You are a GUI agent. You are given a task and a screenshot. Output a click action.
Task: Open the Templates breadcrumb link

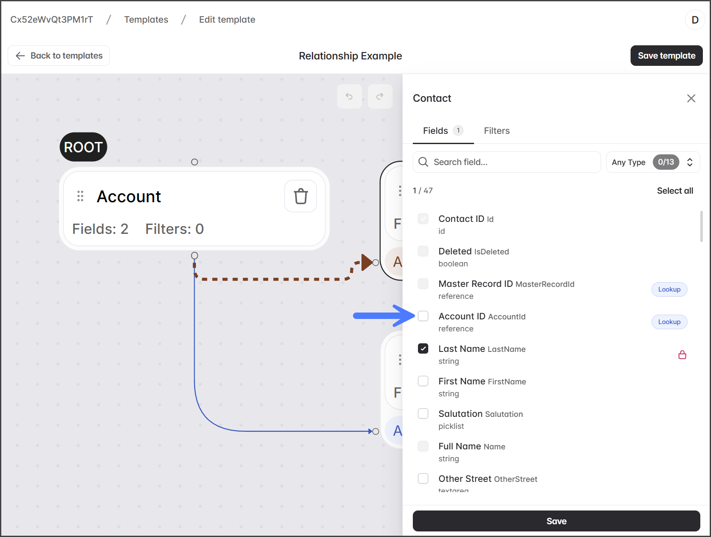coord(146,20)
